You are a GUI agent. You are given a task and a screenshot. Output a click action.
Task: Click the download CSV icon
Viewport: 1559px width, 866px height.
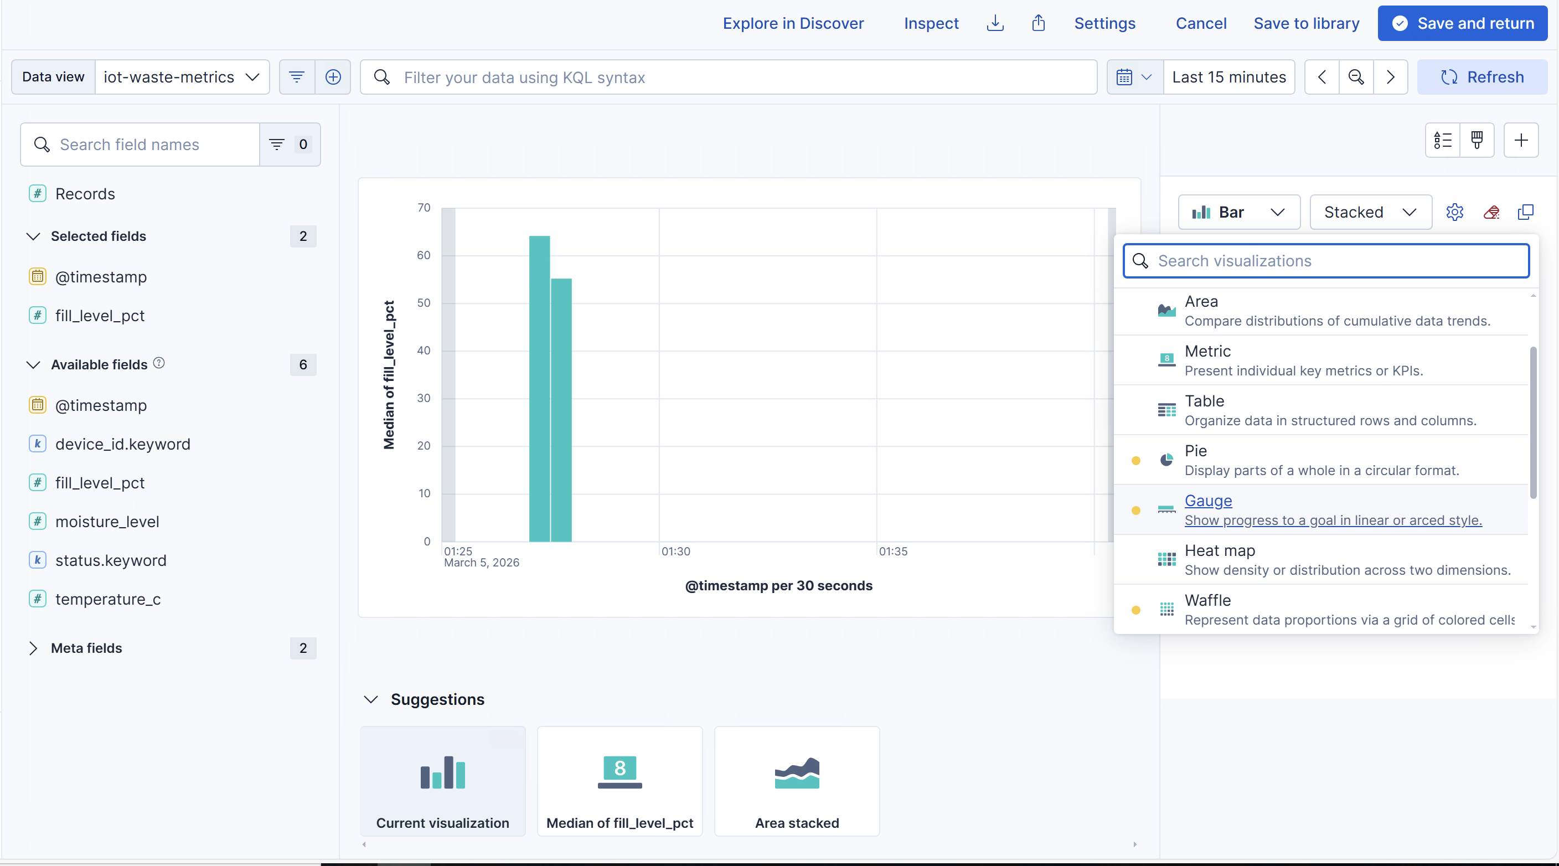click(x=995, y=23)
